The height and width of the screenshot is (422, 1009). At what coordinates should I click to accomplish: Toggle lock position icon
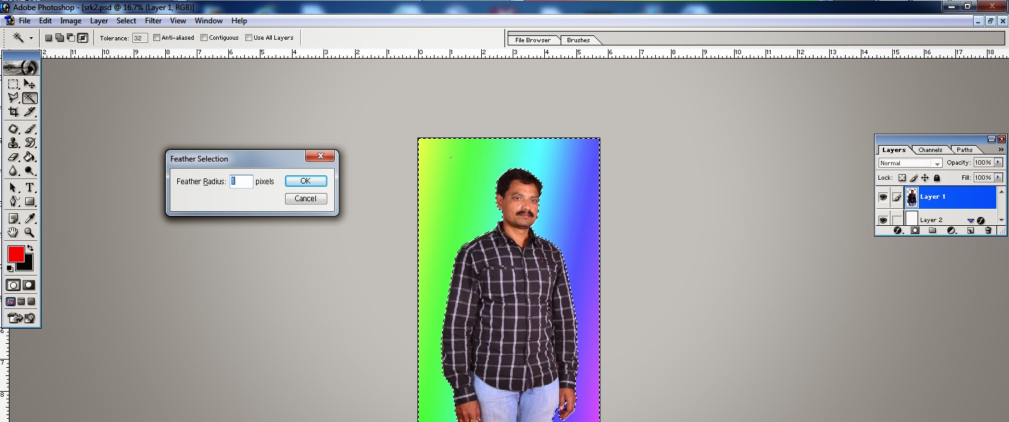point(925,178)
